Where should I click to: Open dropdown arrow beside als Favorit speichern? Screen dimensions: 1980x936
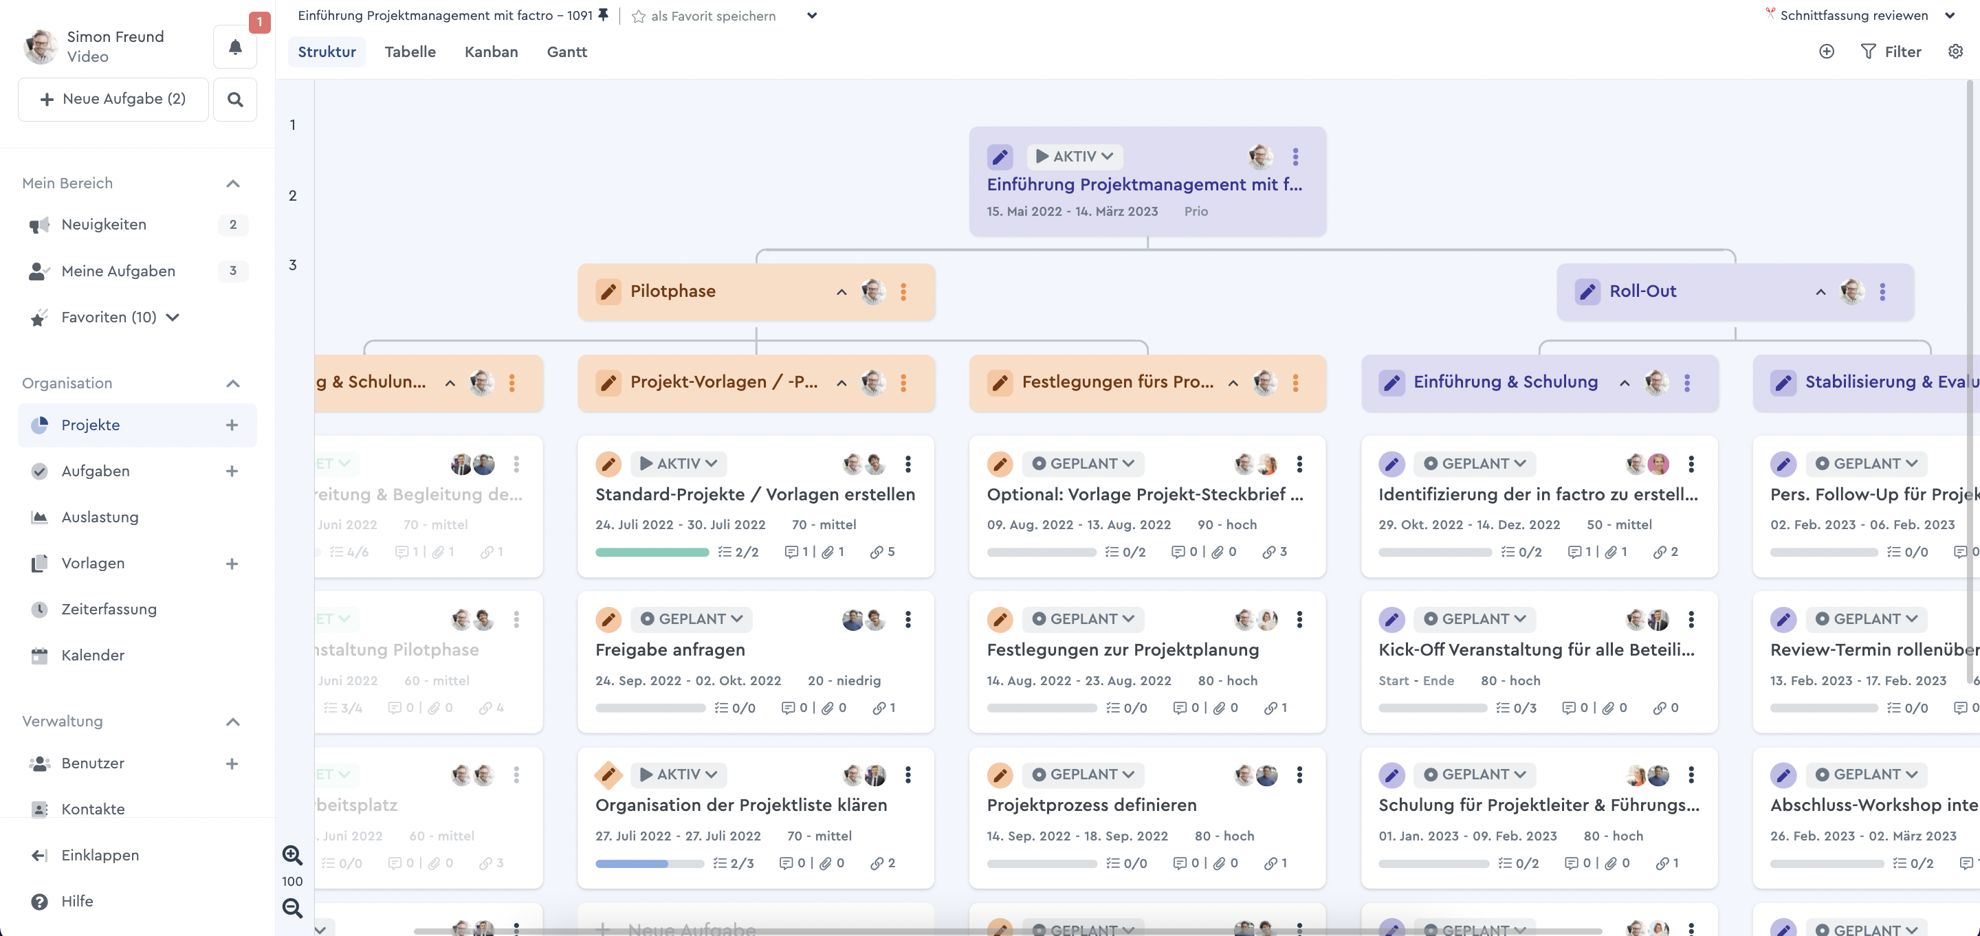[812, 15]
